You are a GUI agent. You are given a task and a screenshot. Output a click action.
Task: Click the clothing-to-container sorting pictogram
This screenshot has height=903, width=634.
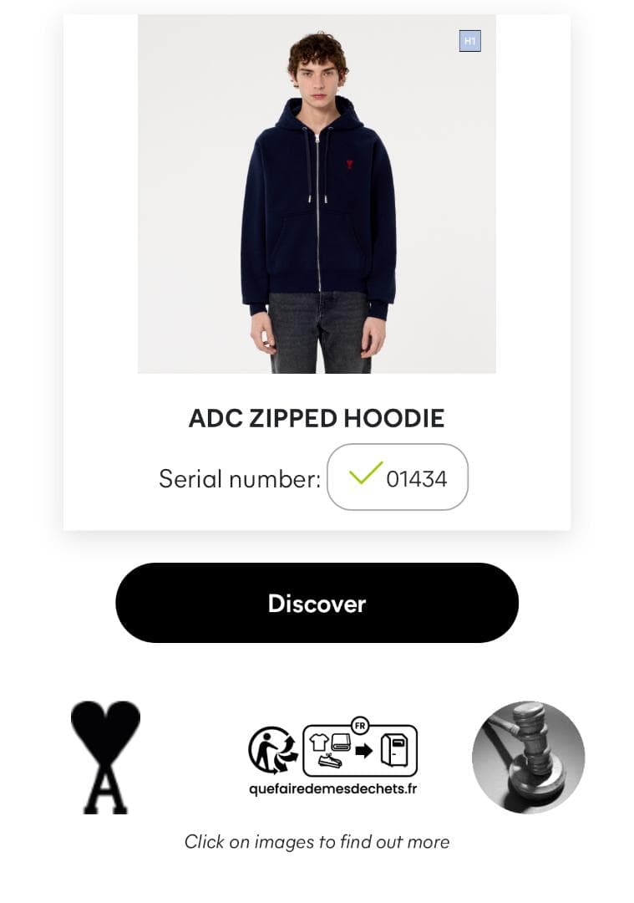[x=360, y=750]
